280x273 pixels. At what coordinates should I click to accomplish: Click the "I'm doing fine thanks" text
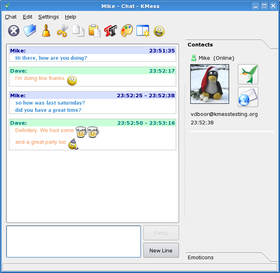[x=40, y=78]
